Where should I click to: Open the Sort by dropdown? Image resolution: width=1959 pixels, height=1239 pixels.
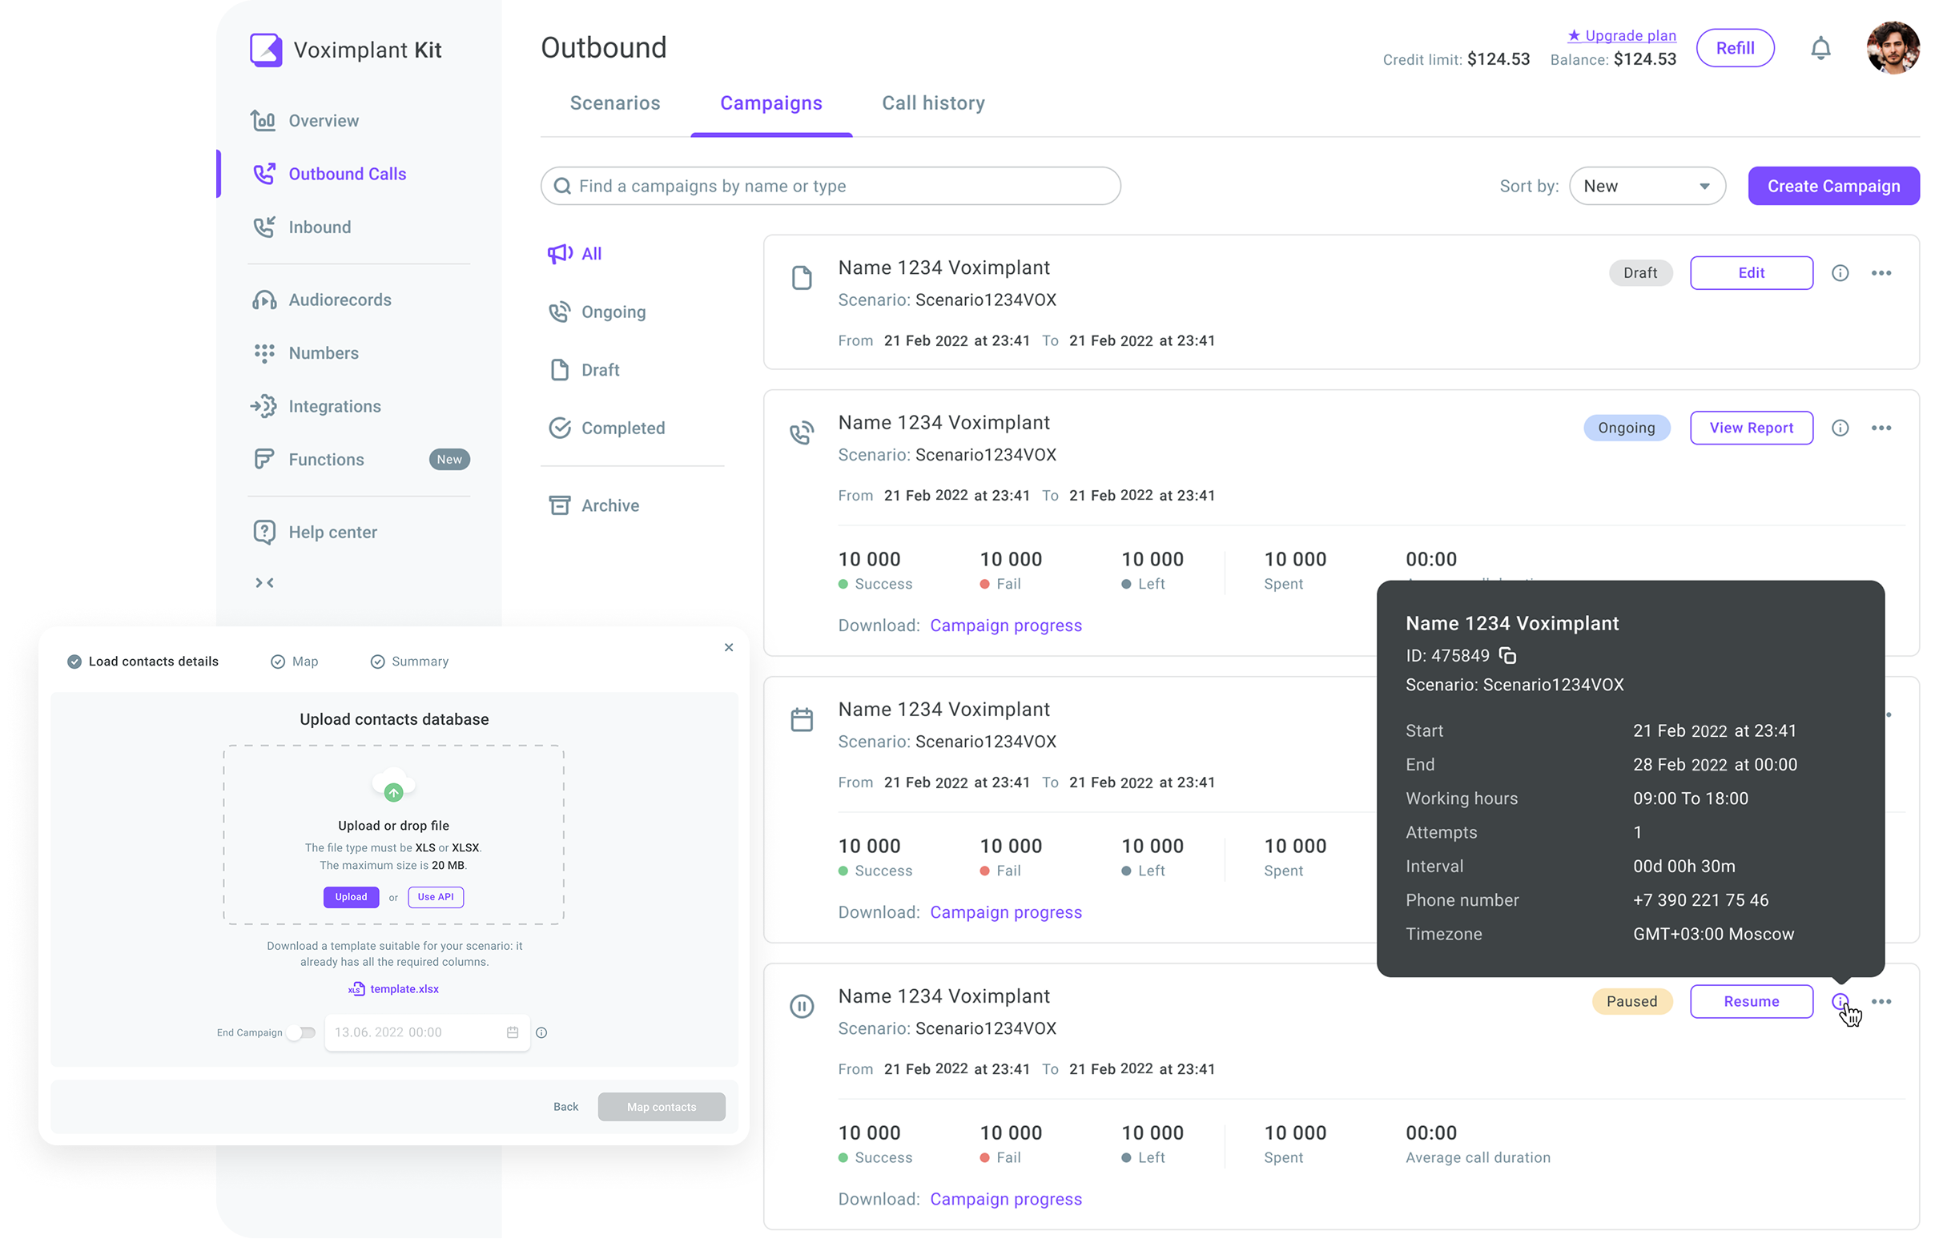(x=1647, y=187)
